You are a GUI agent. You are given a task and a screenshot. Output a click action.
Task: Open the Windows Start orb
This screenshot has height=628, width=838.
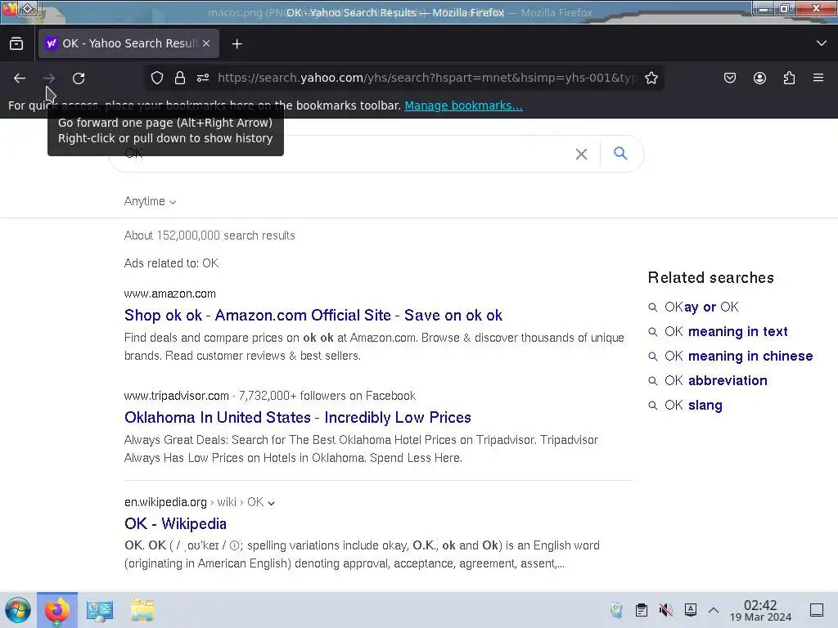pyautogui.click(x=18, y=610)
